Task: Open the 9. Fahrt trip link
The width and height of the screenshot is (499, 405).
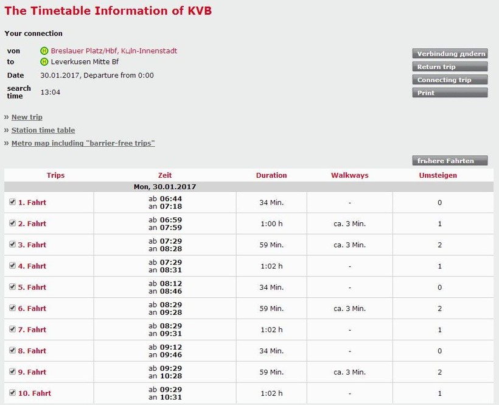Action: pyautogui.click(x=32, y=372)
